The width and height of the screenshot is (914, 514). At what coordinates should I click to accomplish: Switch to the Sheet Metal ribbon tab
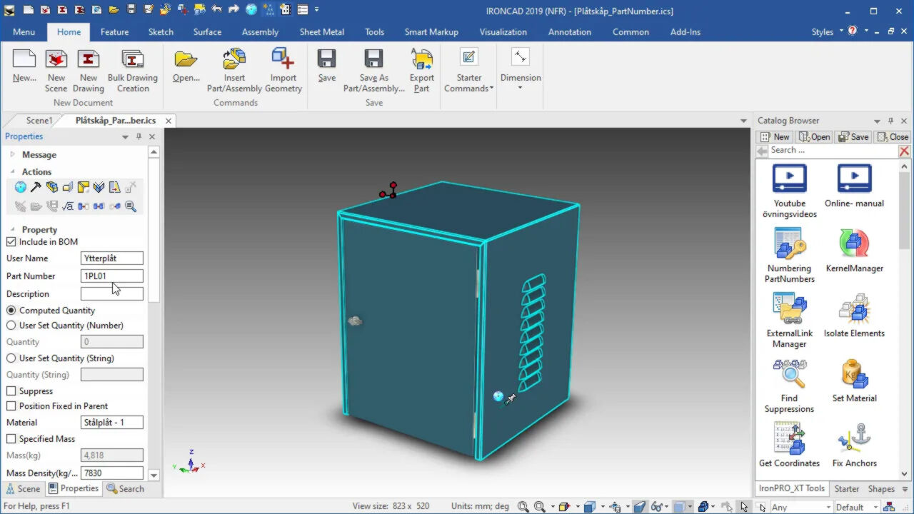click(321, 32)
